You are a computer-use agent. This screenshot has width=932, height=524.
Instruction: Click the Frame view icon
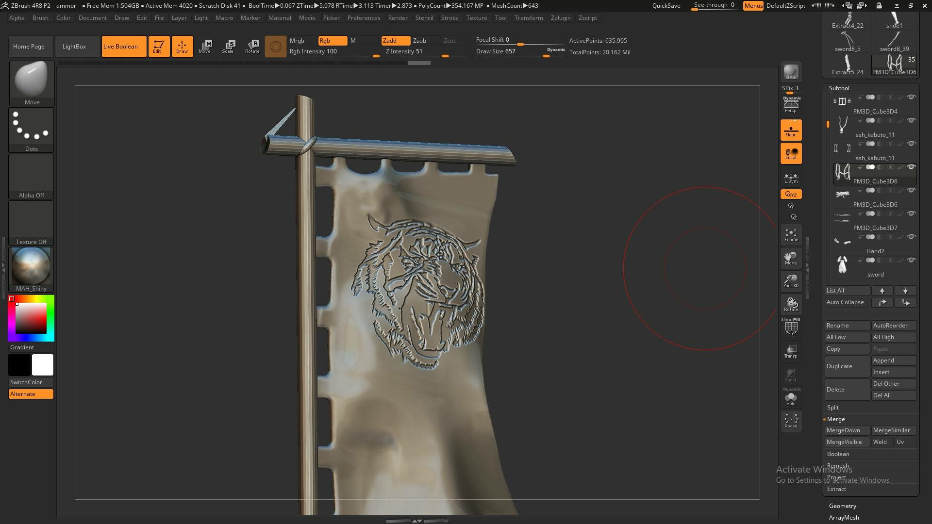[791, 235]
